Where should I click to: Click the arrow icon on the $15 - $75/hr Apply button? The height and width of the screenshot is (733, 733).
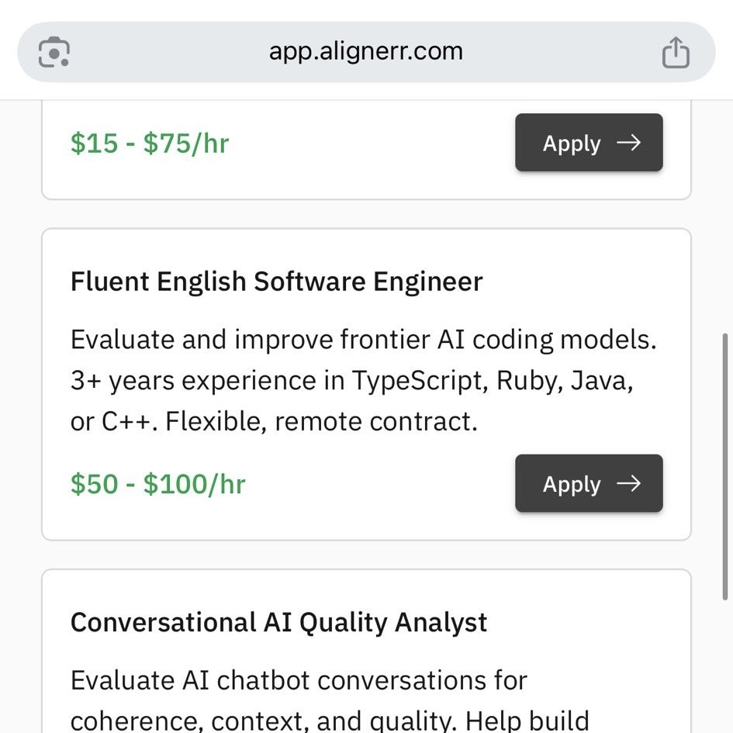tap(628, 143)
